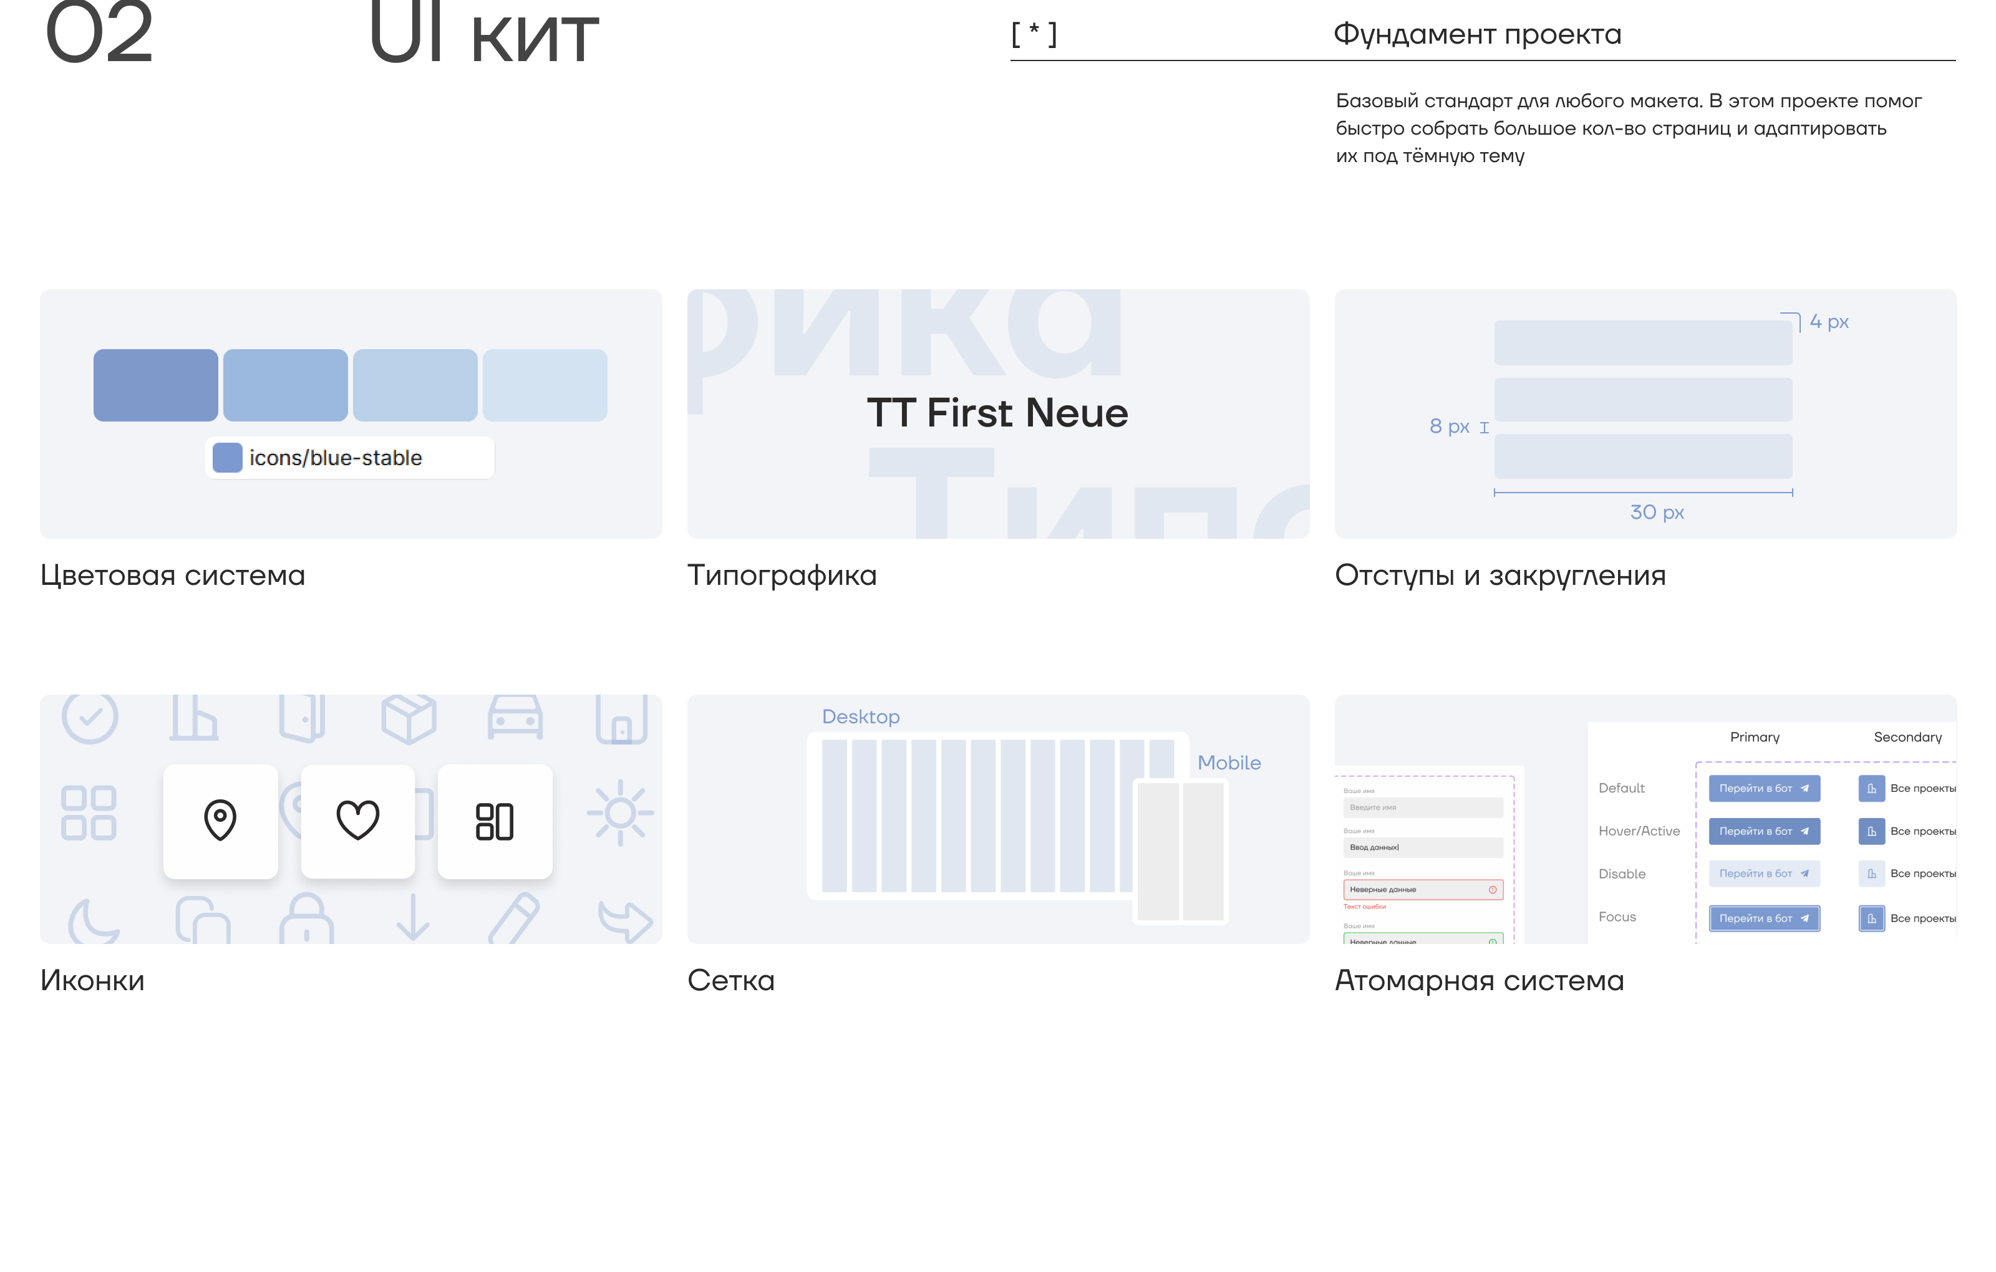Click the faded padlock icon
1996x1272 pixels.
307,919
